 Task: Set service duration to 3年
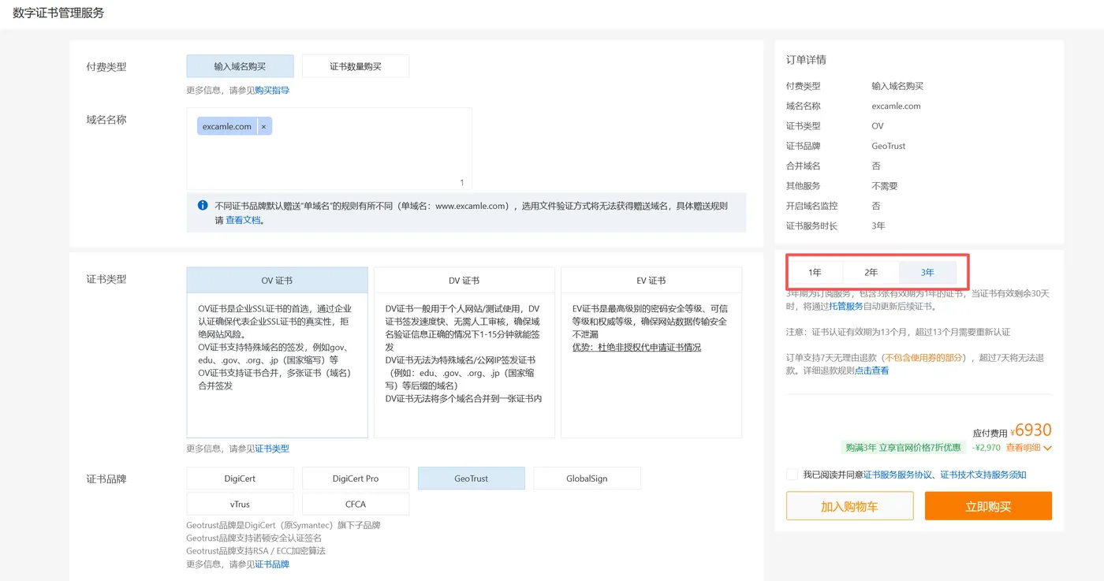927,273
